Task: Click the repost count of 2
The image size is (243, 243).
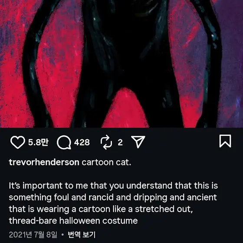Action: (x=120, y=142)
